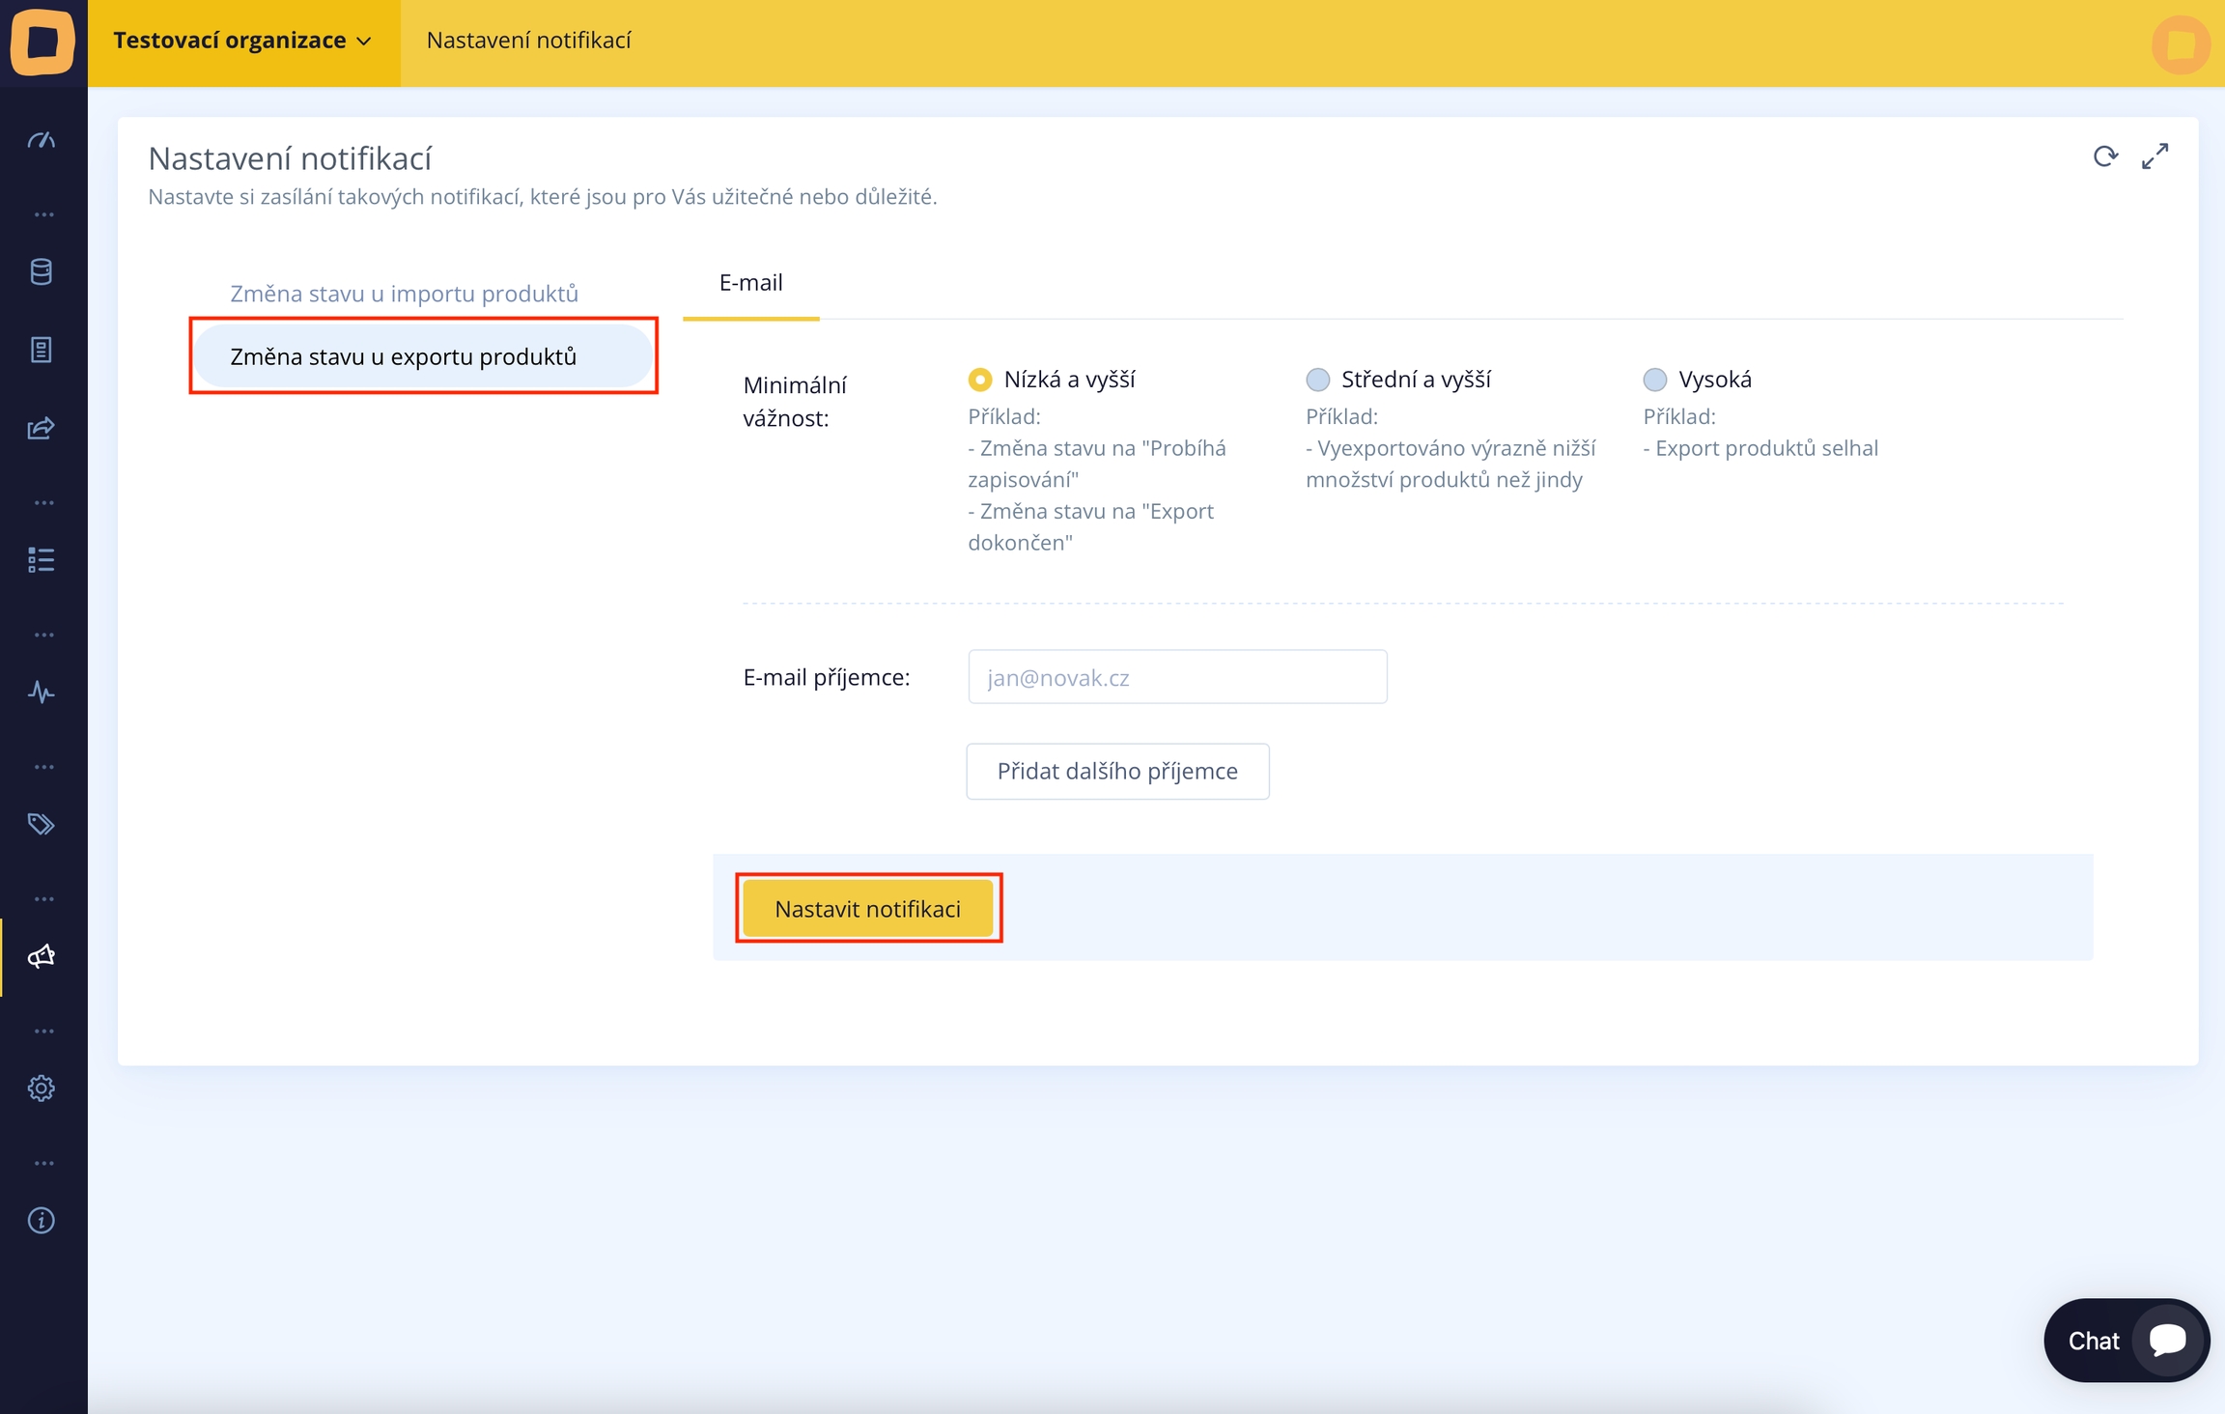This screenshot has width=2225, height=1414.
Task: Open the Testovací organizace dropdown
Action: 242,41
